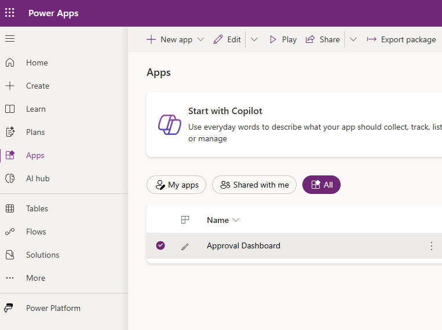Screen dimensions: 442x330
Task: Select the All apps filter
Action: point(322,185)
